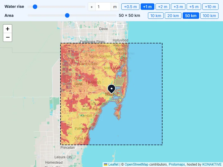Viewport: 223px width, 167px height.
Task: Click the Cutler Bay map label
Action: [x=82, y=138]
